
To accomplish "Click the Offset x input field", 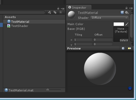I will click(103, 40).
